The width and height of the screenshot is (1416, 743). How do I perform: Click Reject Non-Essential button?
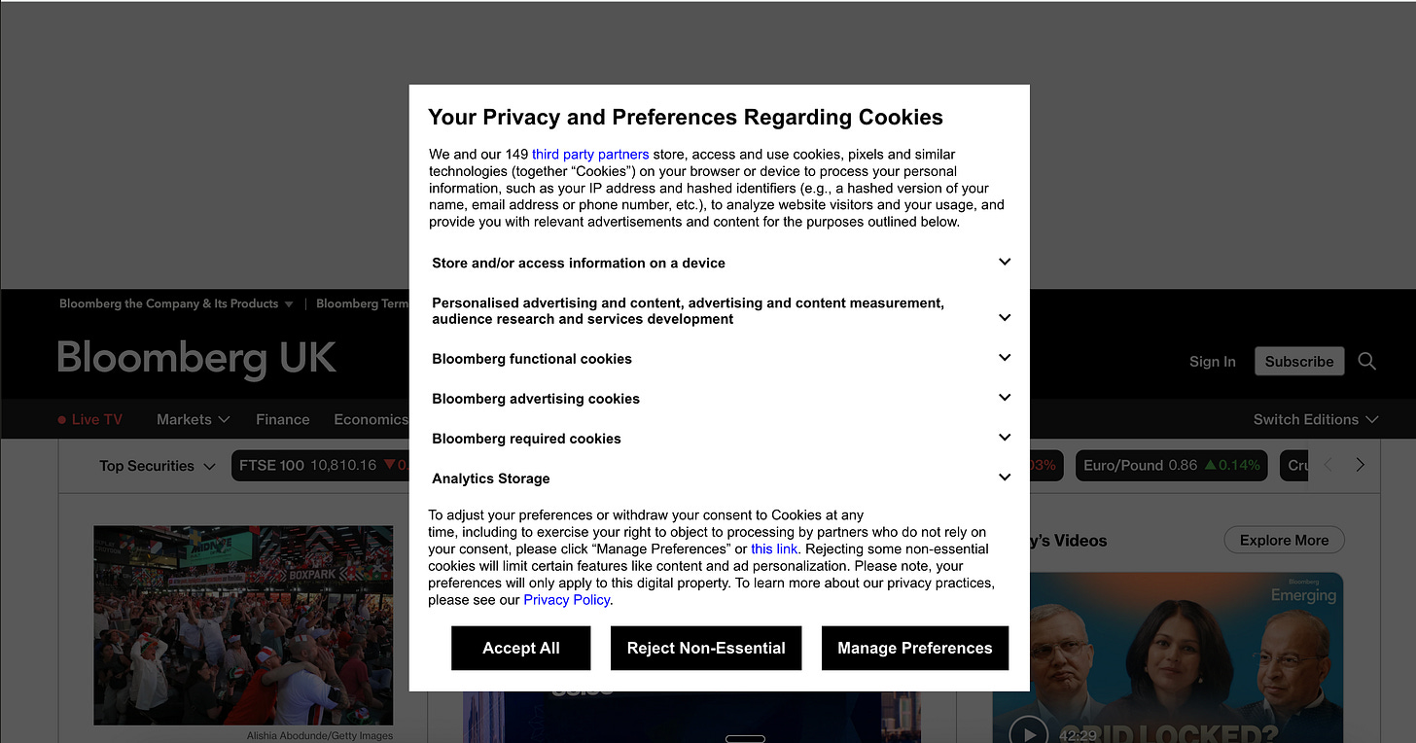pos(706,648)
